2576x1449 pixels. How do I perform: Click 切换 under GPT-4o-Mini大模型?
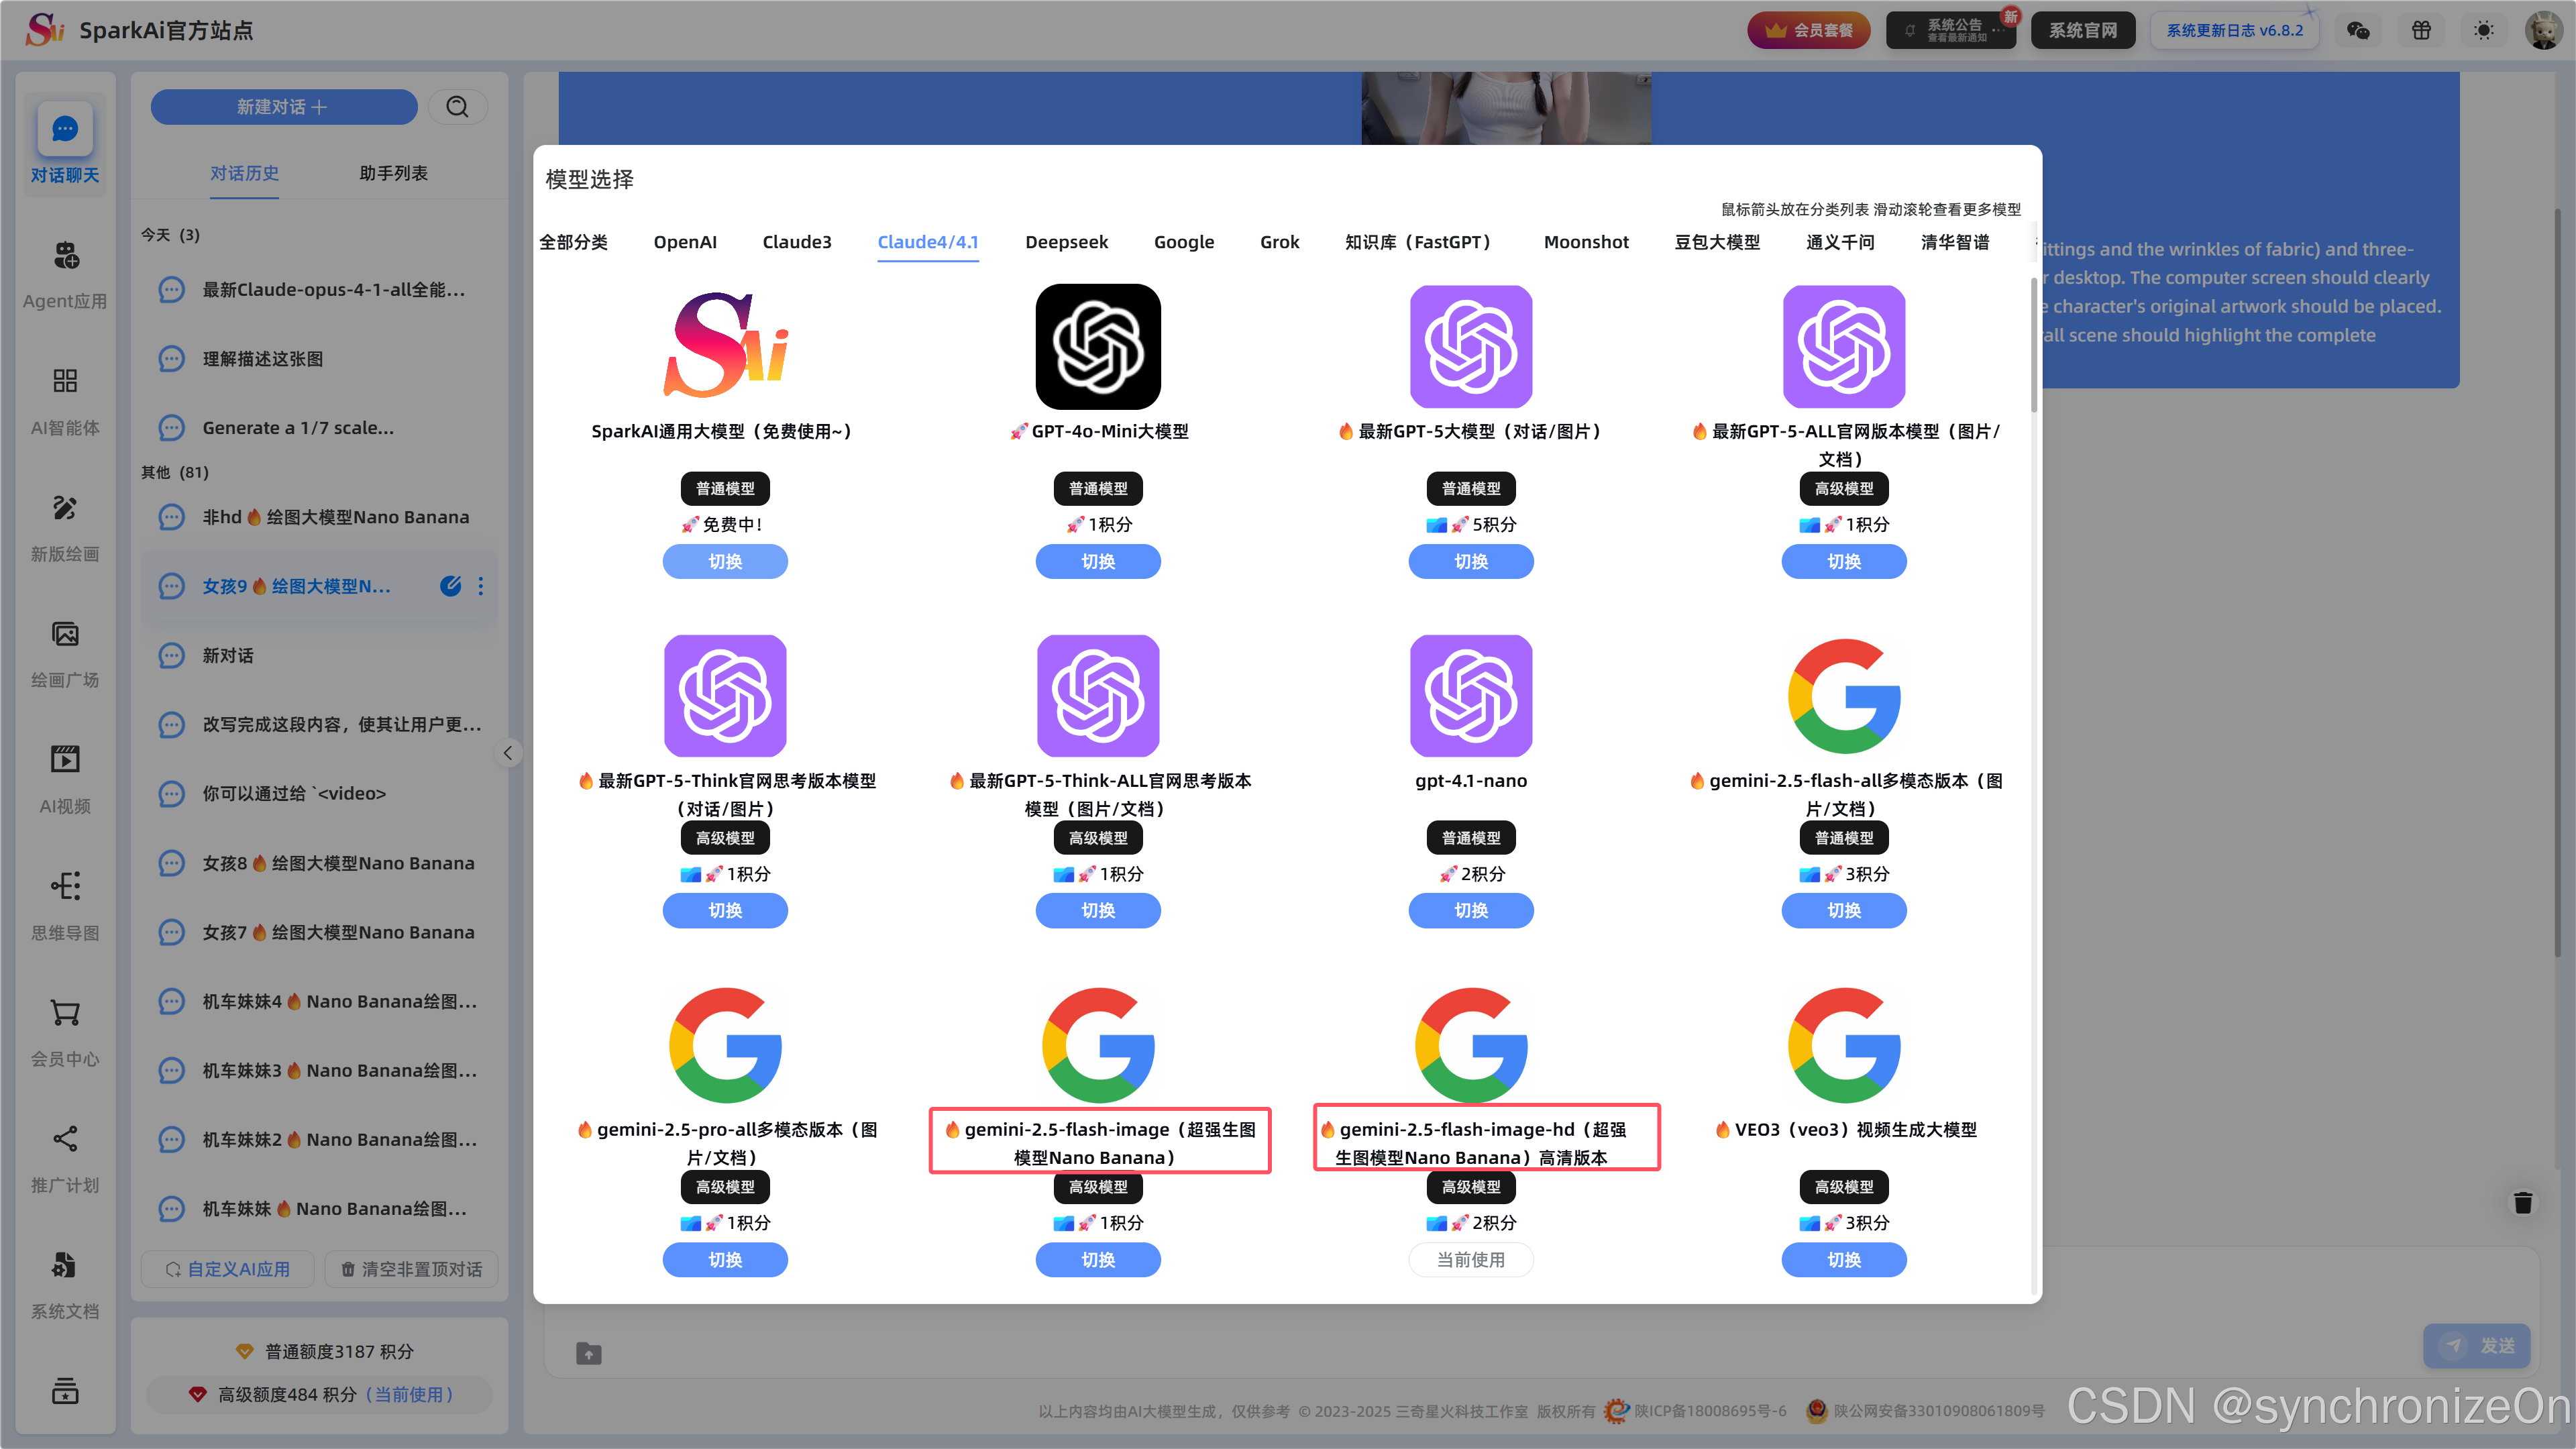pos(1098,562)
